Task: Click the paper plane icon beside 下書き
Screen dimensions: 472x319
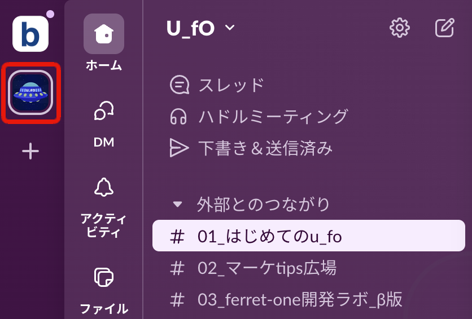Action: click(x=178, y=148)
